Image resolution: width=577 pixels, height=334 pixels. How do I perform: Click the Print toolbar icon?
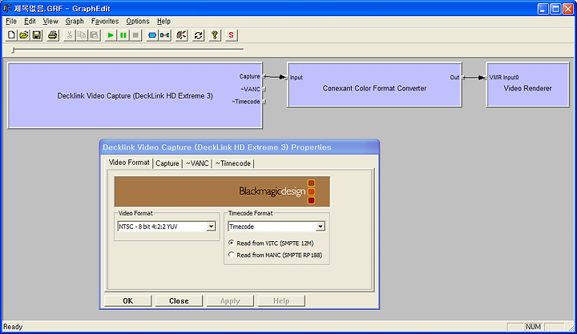click(53, 35)
